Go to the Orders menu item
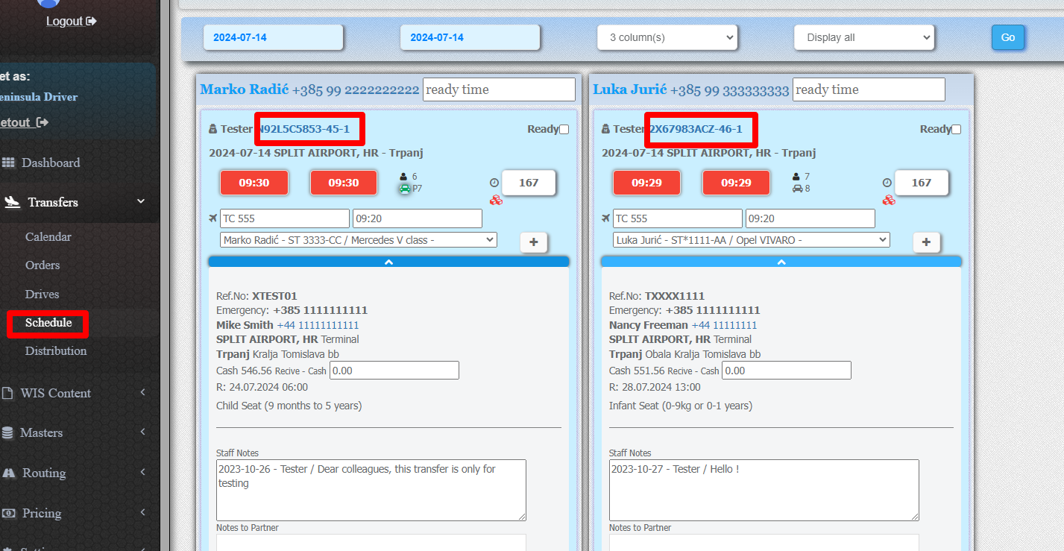The image size is (1064, 551). [43, 265]
